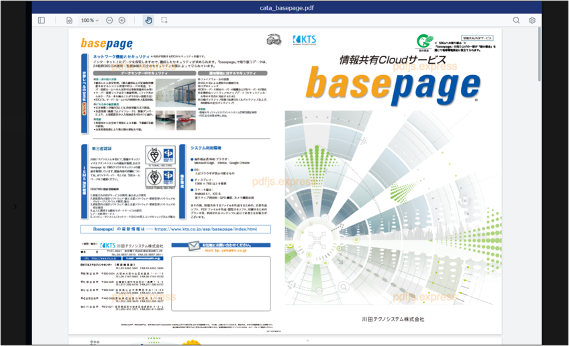Image resolution: width=569 pixels, height=346 pixels.
Task: Click the large basepage cover title
Action: pyautogui.click(x=393, y=85)
